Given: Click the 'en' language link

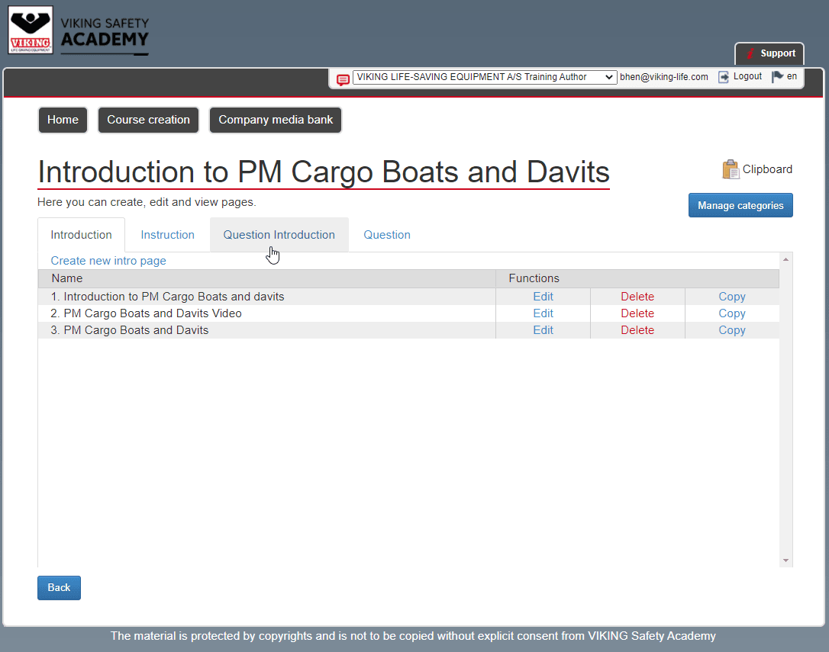Looking at the screenshot, I should 792,76.
